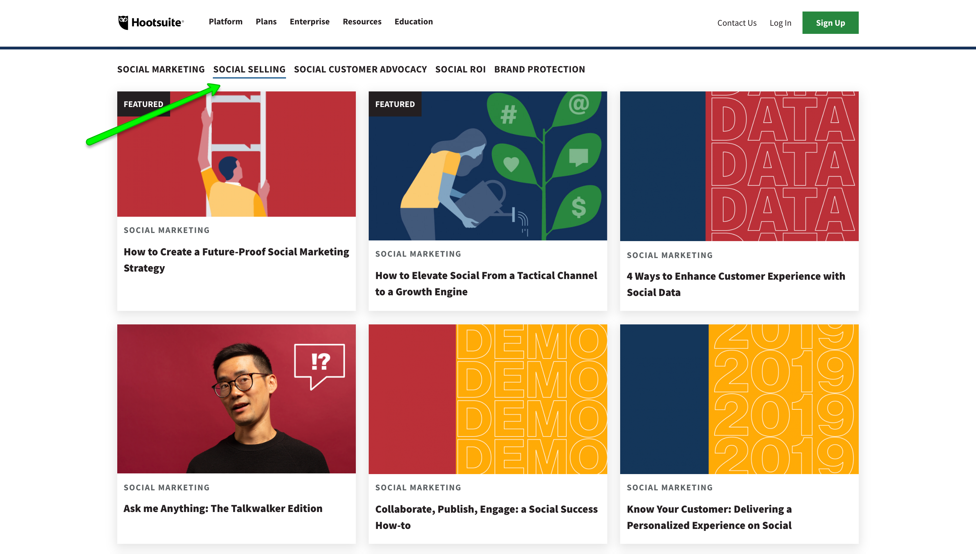
Task: Open the Brand Protection tab
Action: click(539, 69)
